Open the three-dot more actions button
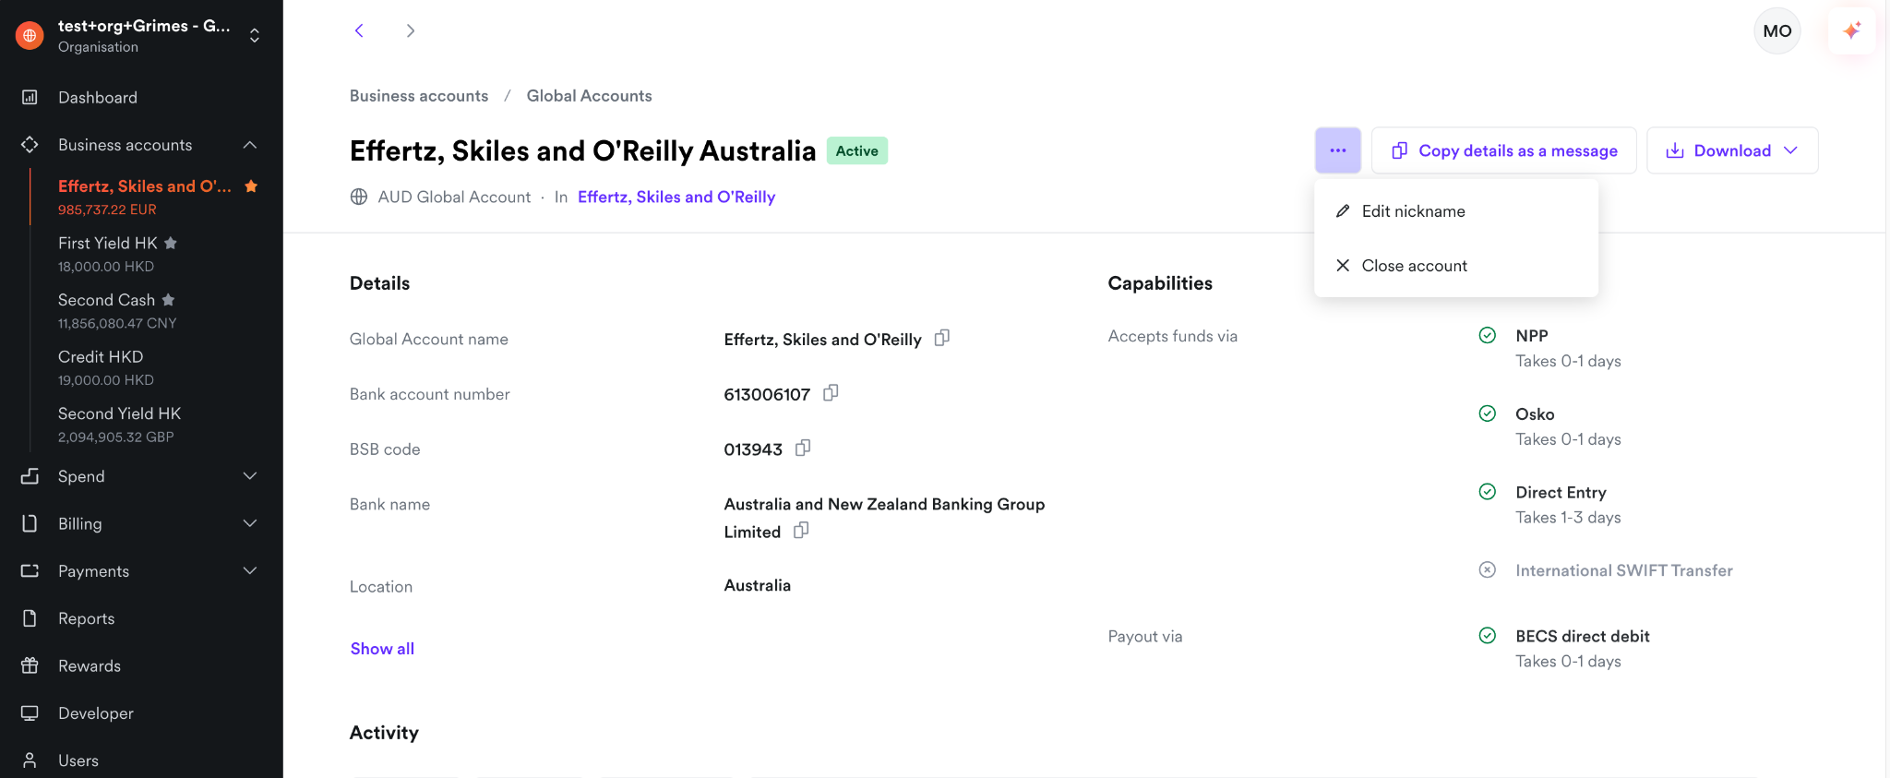 1337,150
